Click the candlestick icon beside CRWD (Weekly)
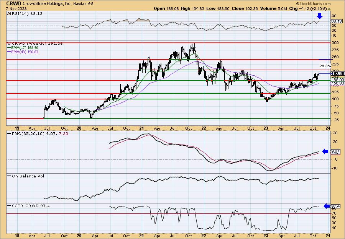This screenshot has height=239, width=345. pos(8,44)
